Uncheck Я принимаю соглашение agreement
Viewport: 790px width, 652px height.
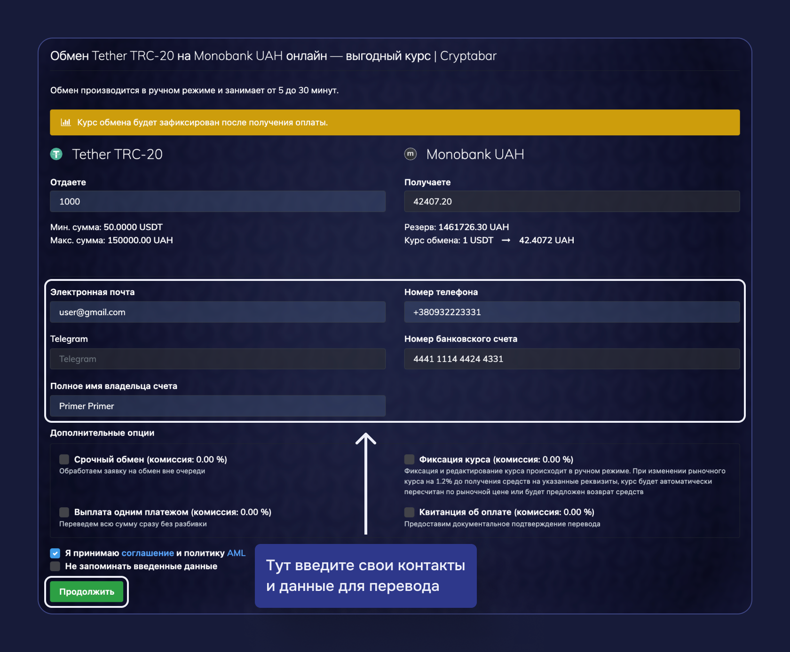[54, 553]
